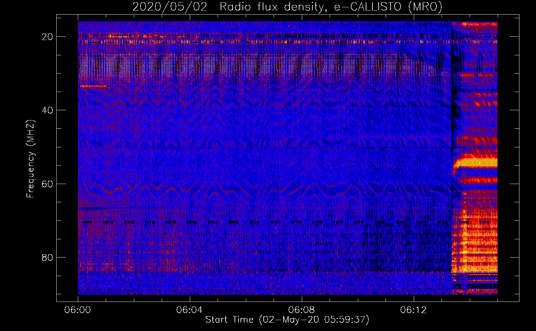Click the bright yellow burst band near 55 MHz
The image size is (536, 331).
click(x=476, y=163)
